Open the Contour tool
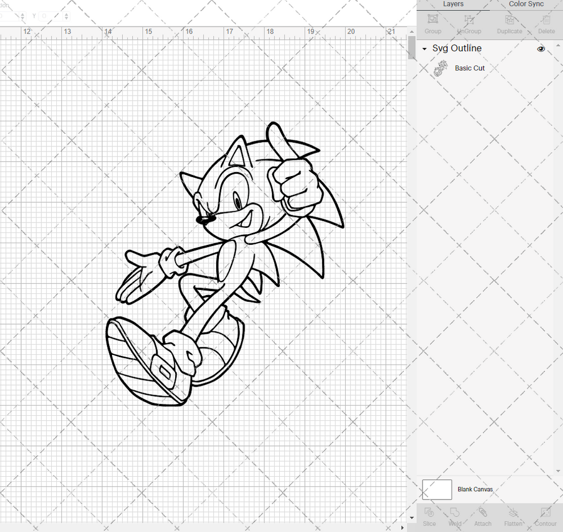Viewport: 563px width, 532px height. pos(545,516)
